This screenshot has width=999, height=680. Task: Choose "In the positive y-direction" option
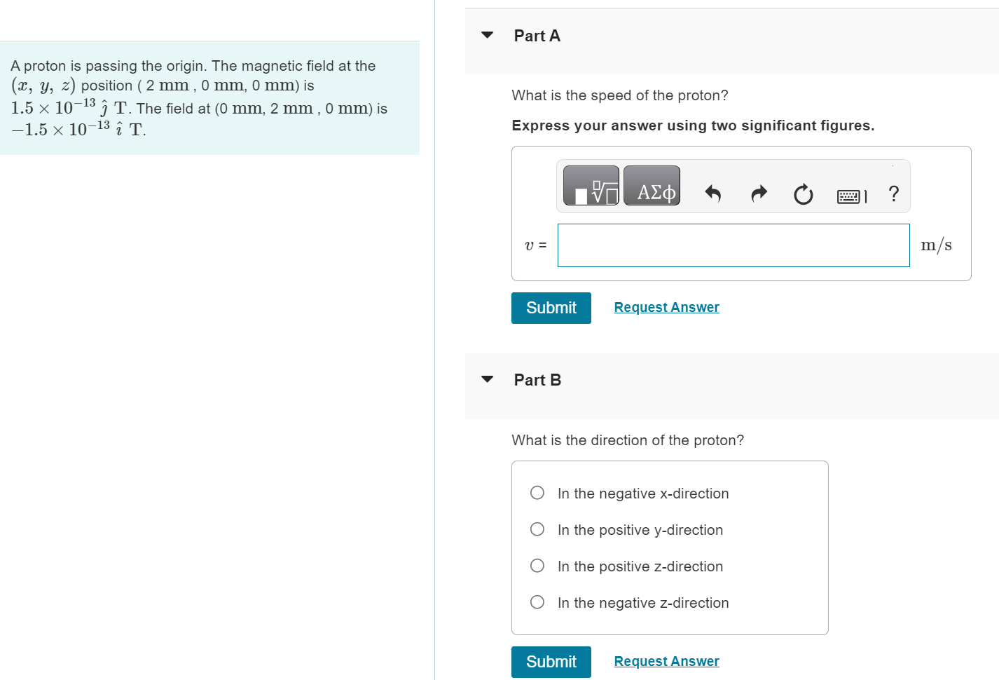(x=537, y=529)
